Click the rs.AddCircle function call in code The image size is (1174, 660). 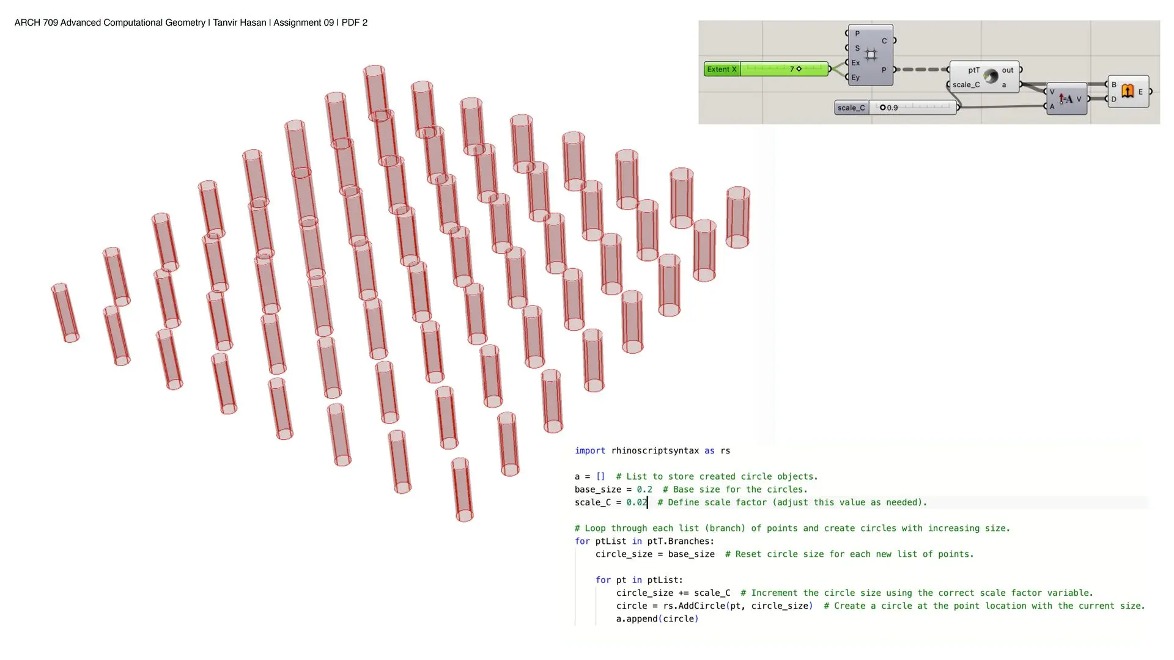(694, 606)
